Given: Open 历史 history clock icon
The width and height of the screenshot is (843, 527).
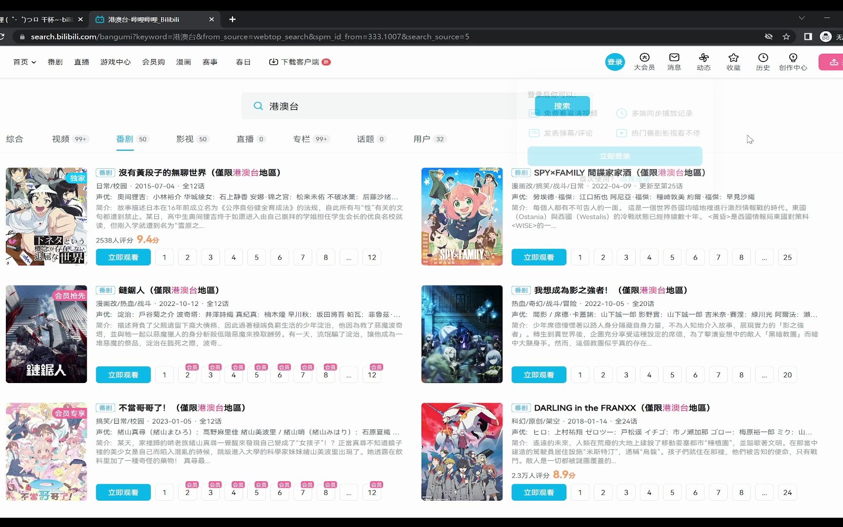Looking at the screenshot, I should pyautogui.click(x=763, y=62).
